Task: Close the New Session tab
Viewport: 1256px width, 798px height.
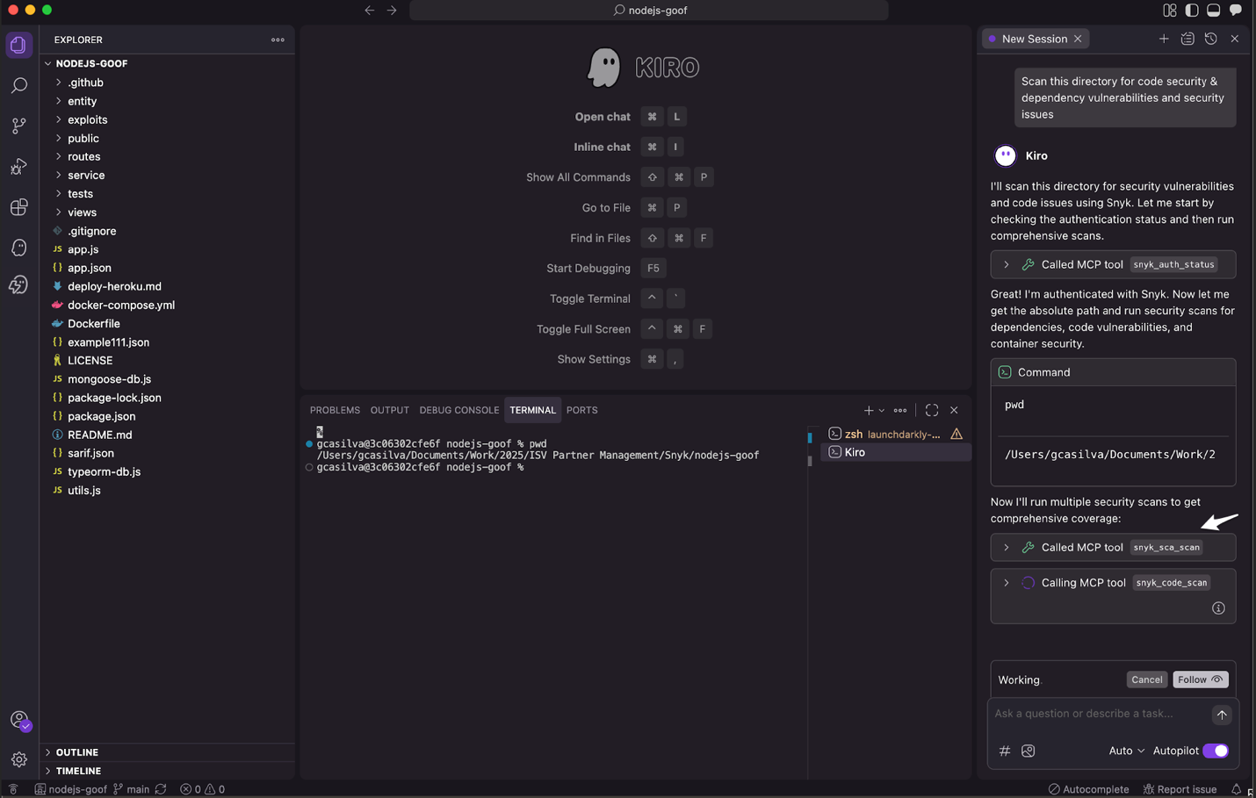Action: click(x=1078, y=39)
